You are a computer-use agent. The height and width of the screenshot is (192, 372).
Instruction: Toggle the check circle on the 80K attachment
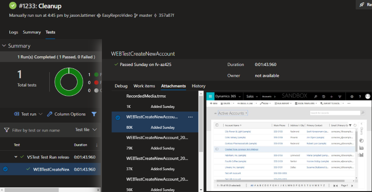tap(118, 118)
